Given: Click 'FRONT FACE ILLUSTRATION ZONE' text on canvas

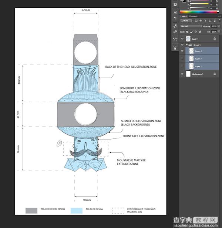Looking at the screenshot, I should tap(144, 136).
